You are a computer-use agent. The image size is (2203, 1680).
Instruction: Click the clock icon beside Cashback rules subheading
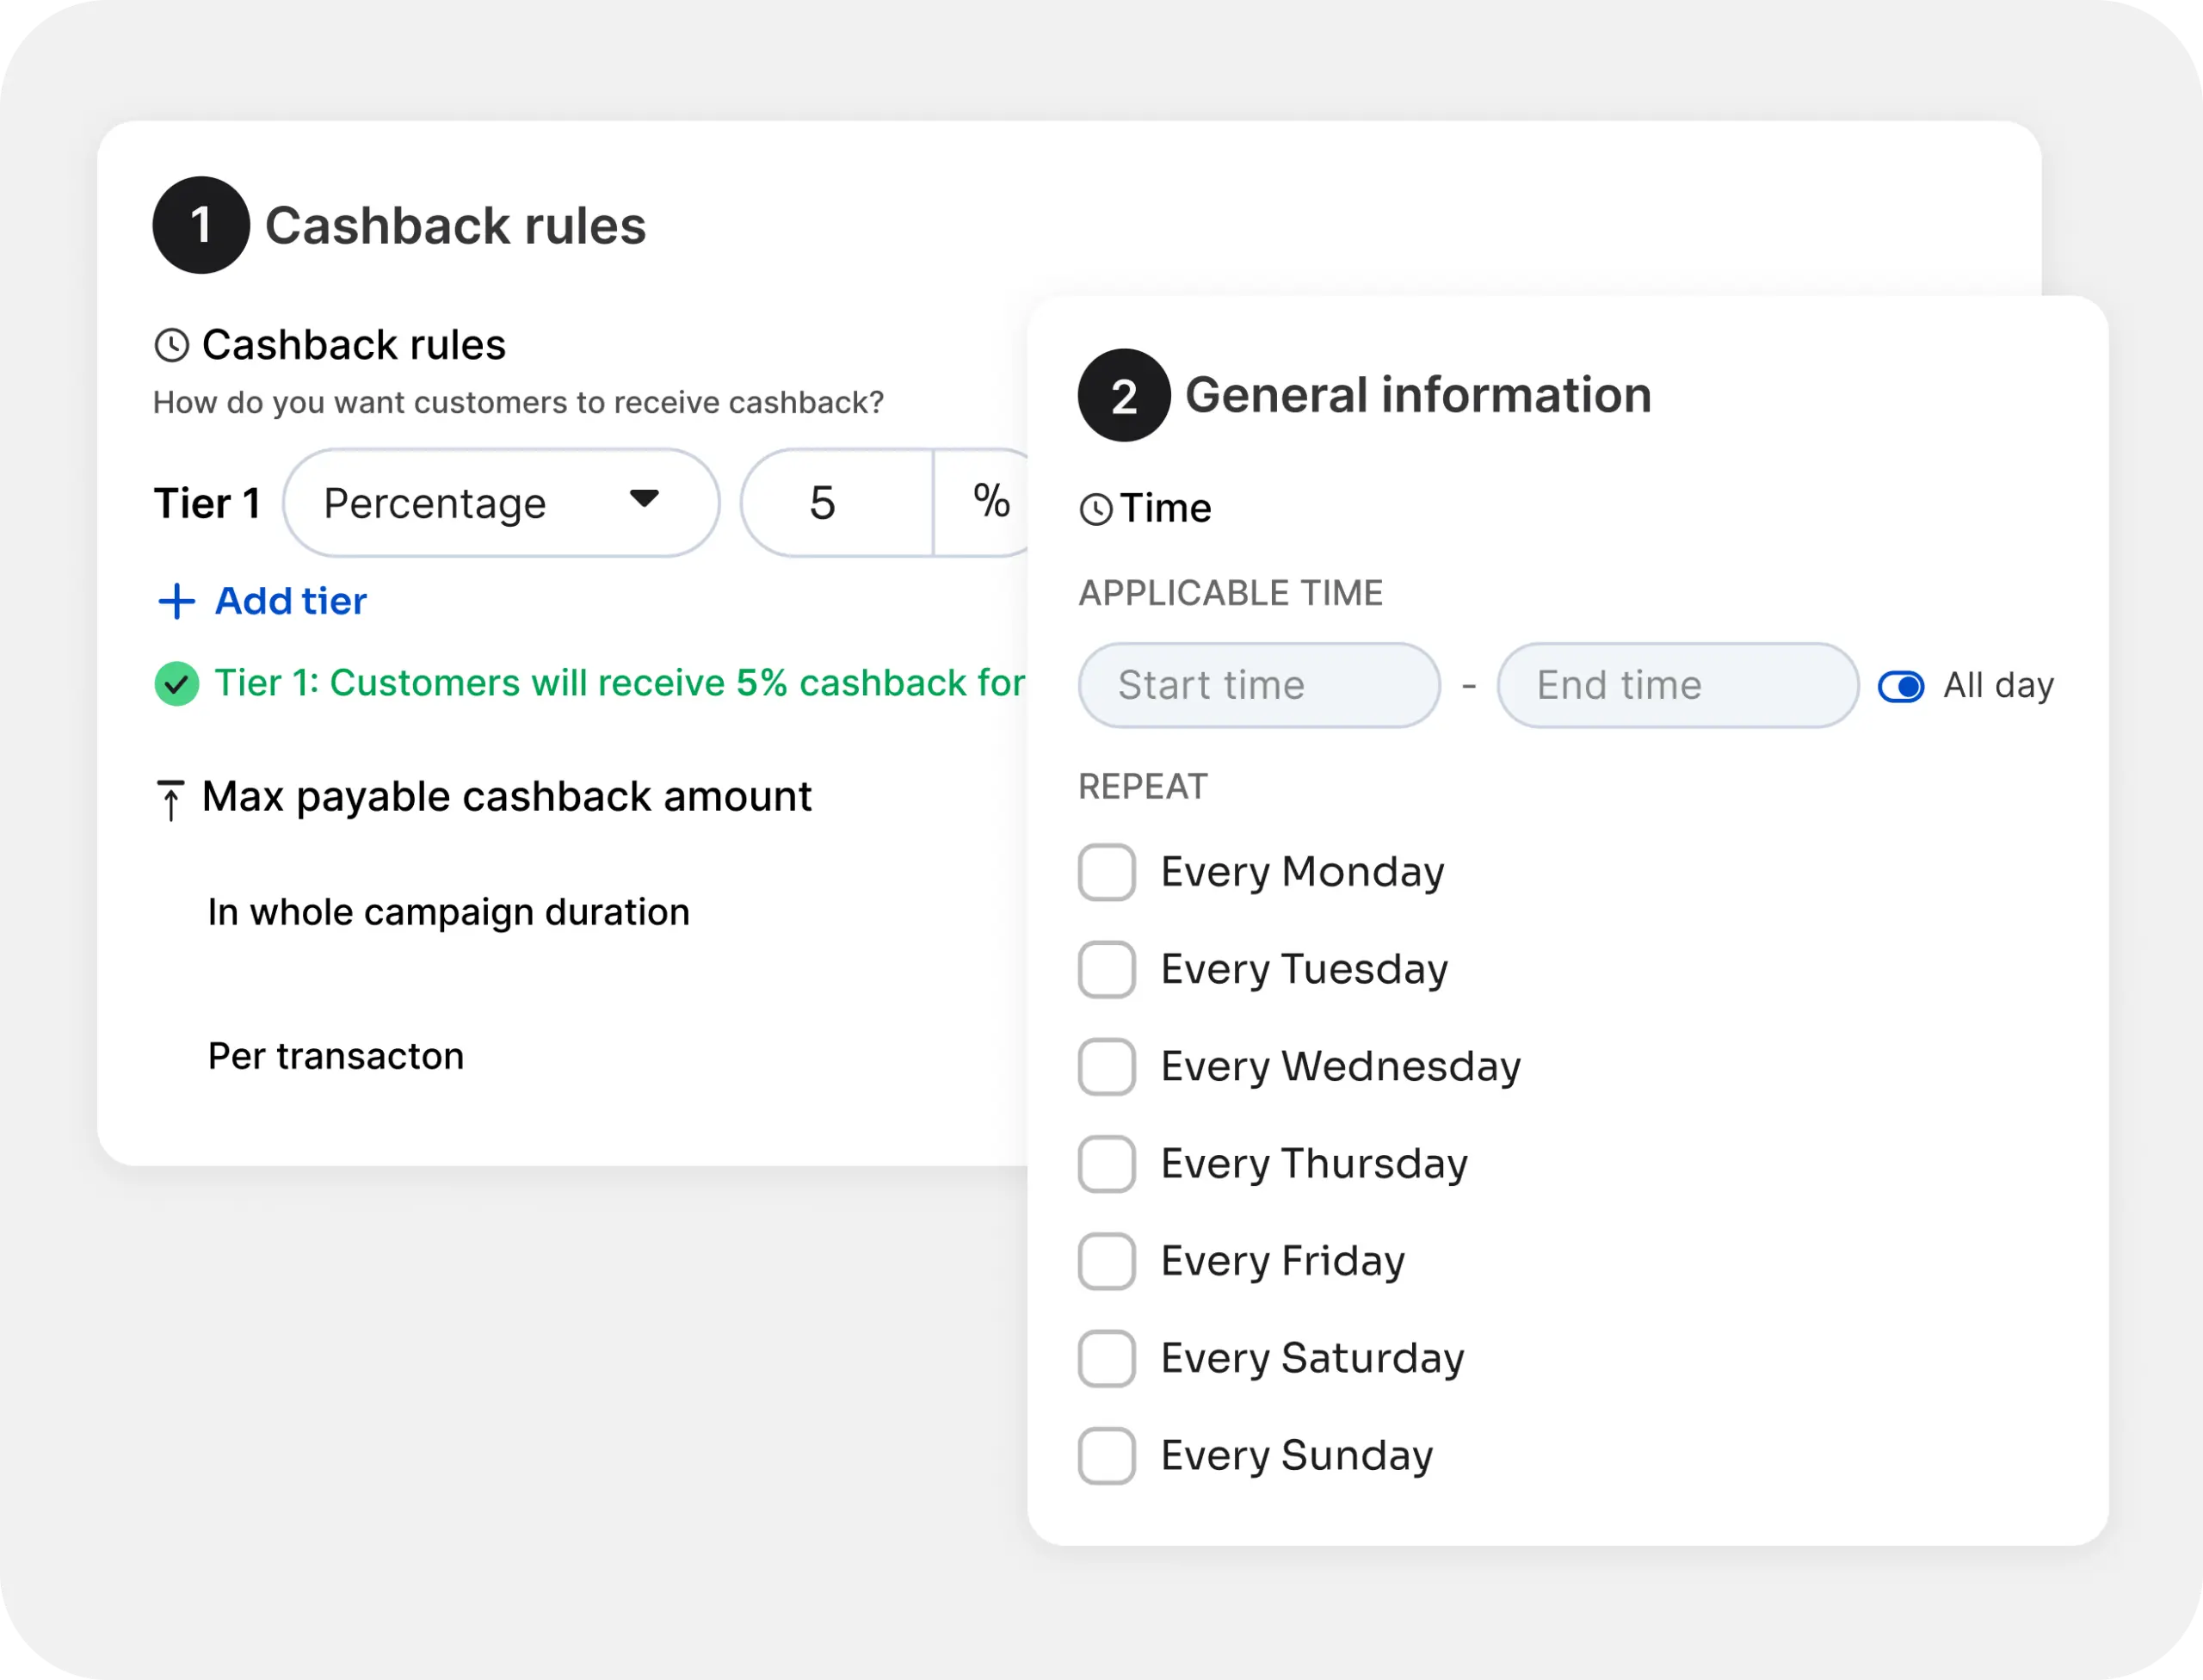[x=172, y=345]
